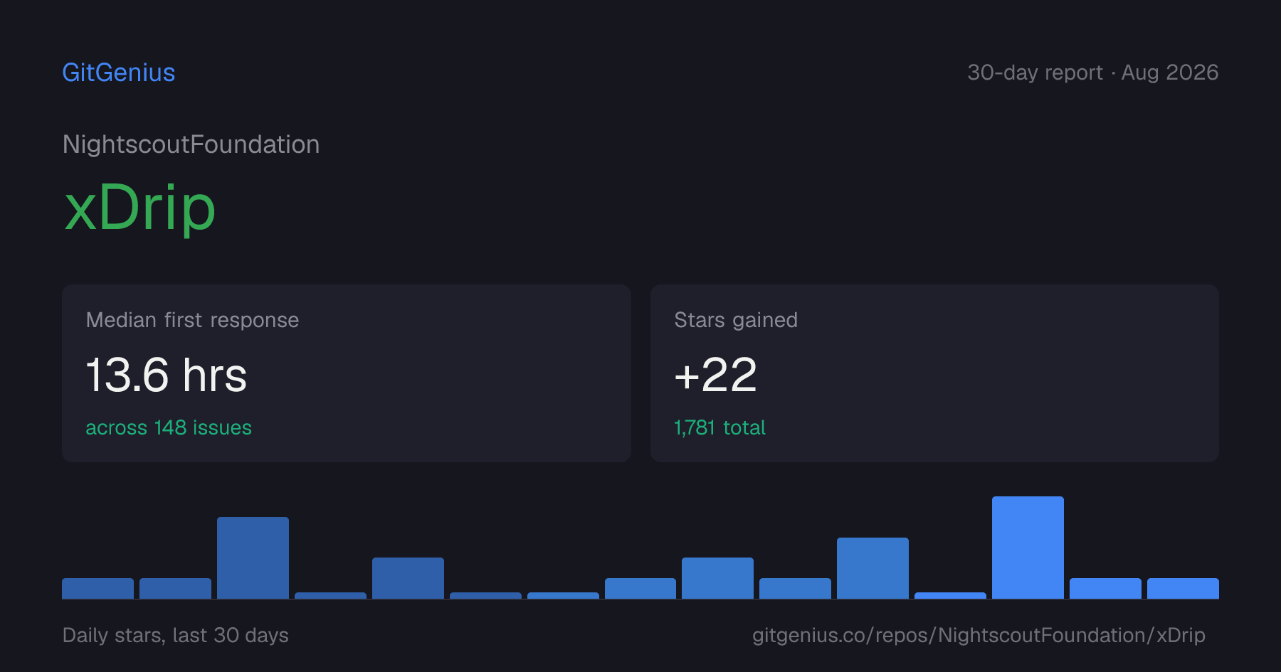This screenshot has height=672, width=1281.
Task: Select the third chart bar, second tallest
Action: [253, 558]
